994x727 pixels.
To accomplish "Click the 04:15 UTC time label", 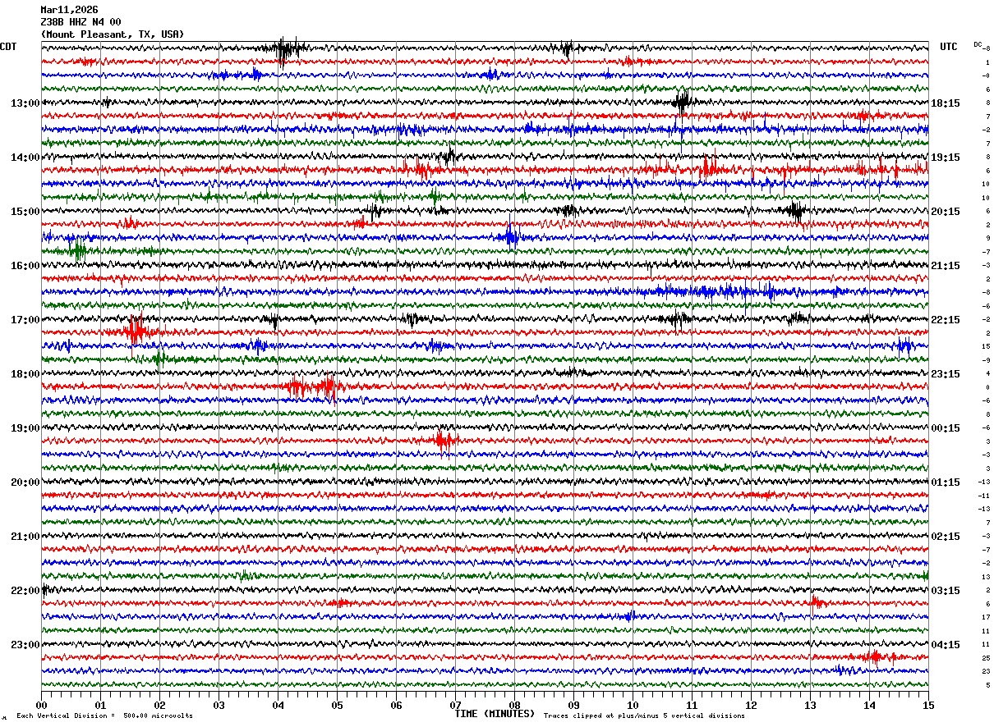I will click(x=946, y=645).
